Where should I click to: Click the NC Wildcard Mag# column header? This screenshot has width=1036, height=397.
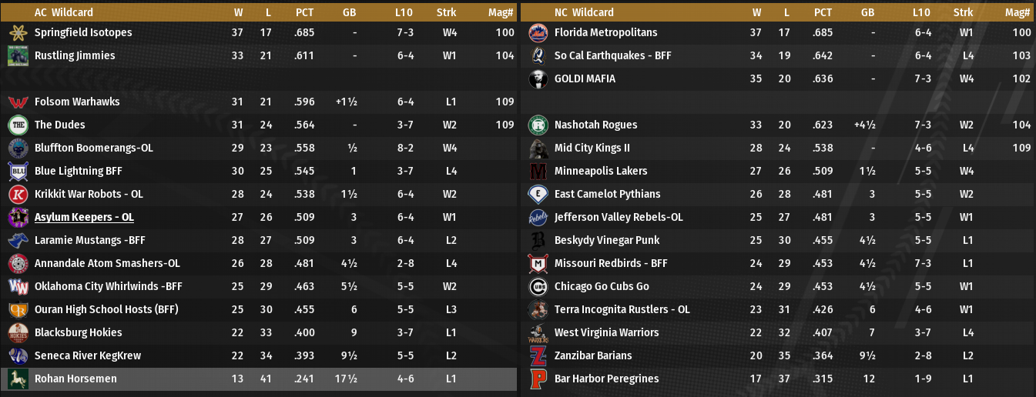pos(1018,12)
